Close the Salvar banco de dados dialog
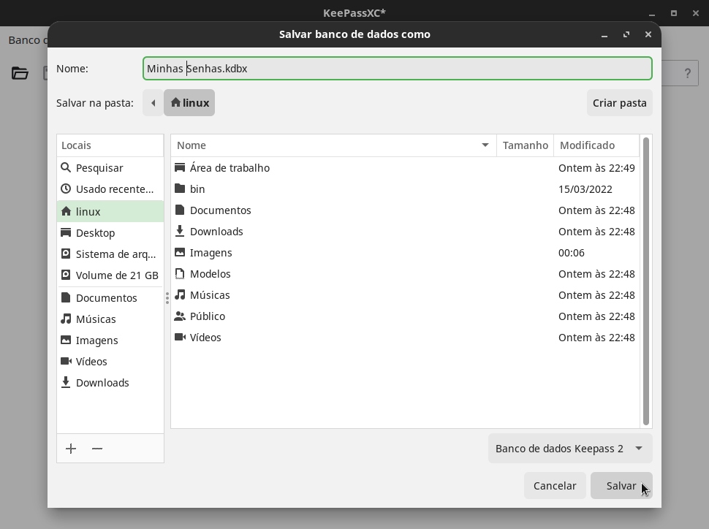 [648, 34]
